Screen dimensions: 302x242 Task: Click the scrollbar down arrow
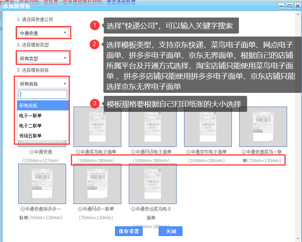click(298, 239)
